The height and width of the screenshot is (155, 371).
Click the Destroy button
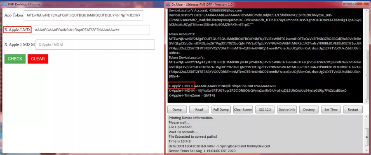(309, 109)
